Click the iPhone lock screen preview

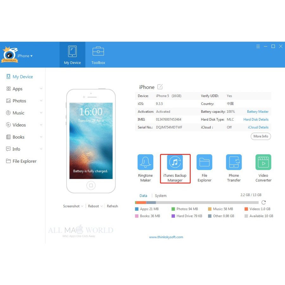(91, 141)
